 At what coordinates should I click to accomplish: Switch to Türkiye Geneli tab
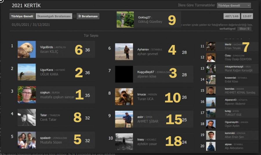[22, 16]
